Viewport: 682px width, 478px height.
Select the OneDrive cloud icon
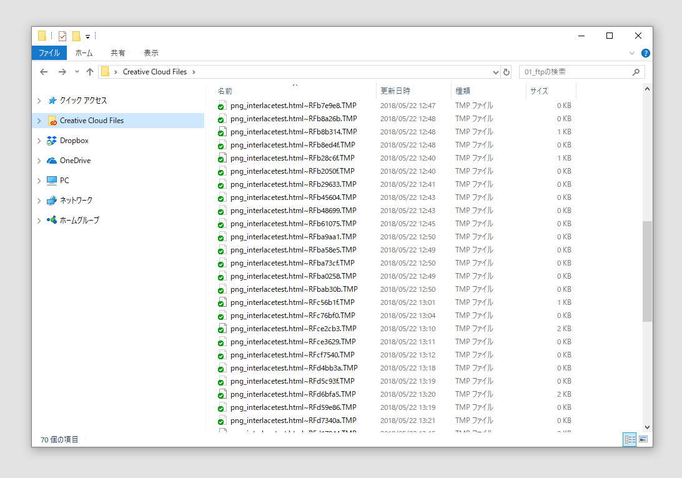[x=52, y=161]
